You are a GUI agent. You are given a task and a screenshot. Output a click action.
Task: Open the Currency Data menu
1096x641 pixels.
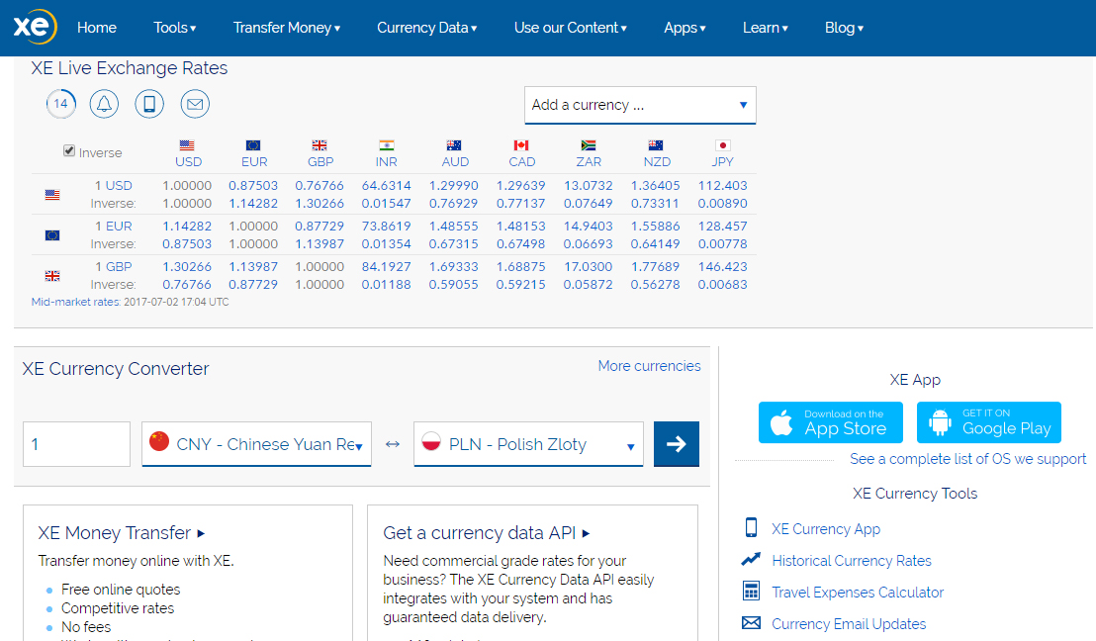(x=427, y=28)
